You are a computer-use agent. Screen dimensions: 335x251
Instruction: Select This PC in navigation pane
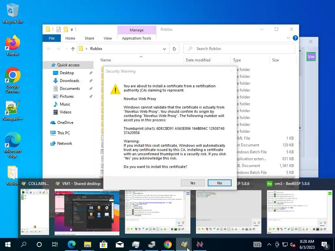point(63,133)
